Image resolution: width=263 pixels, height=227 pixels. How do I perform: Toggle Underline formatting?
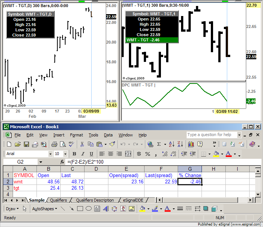[x=91, y=154]
